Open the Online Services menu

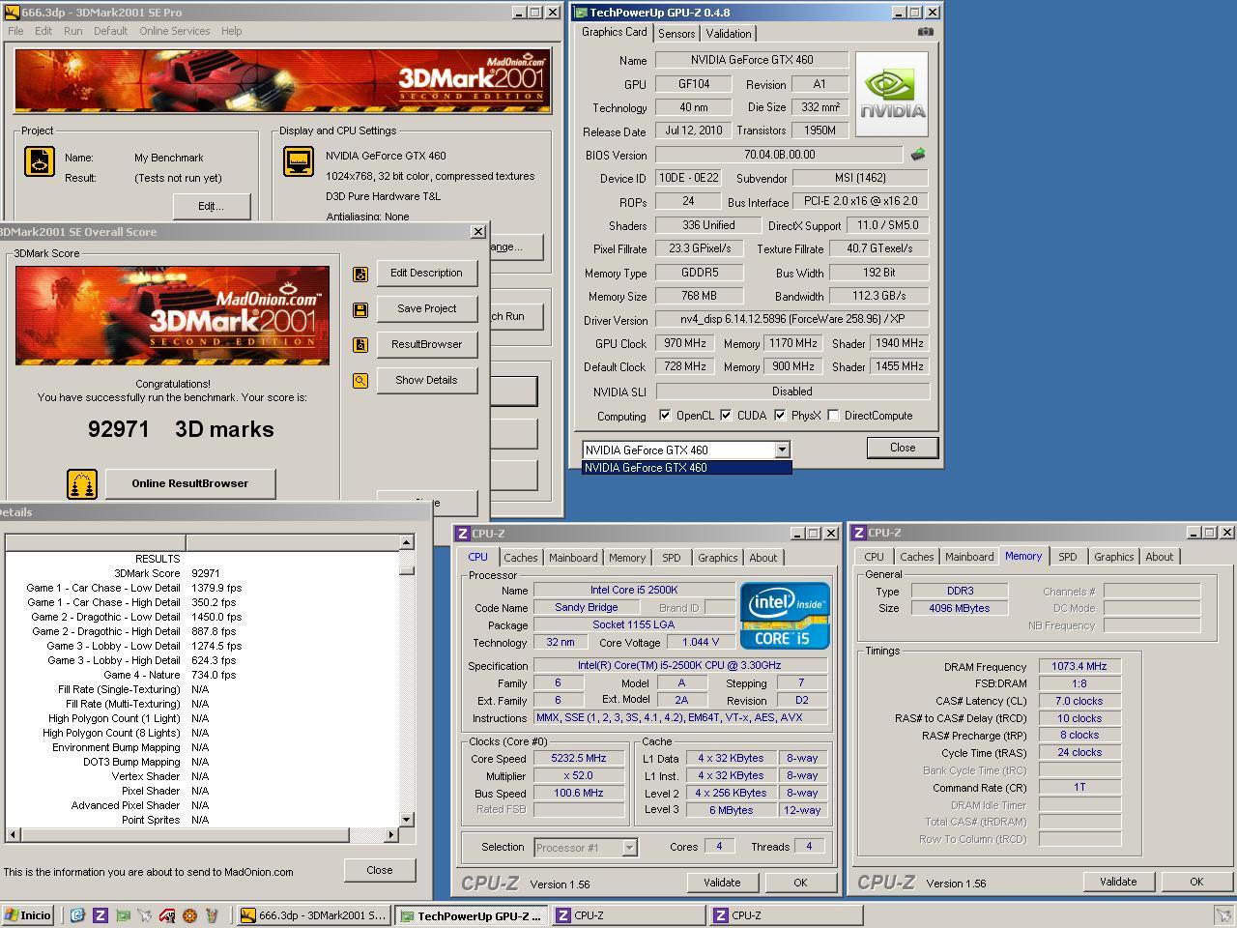click(174, 31)
